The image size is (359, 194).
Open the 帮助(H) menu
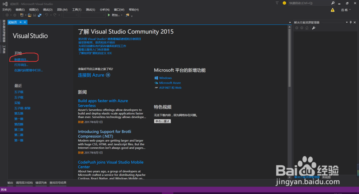(134, 10)
